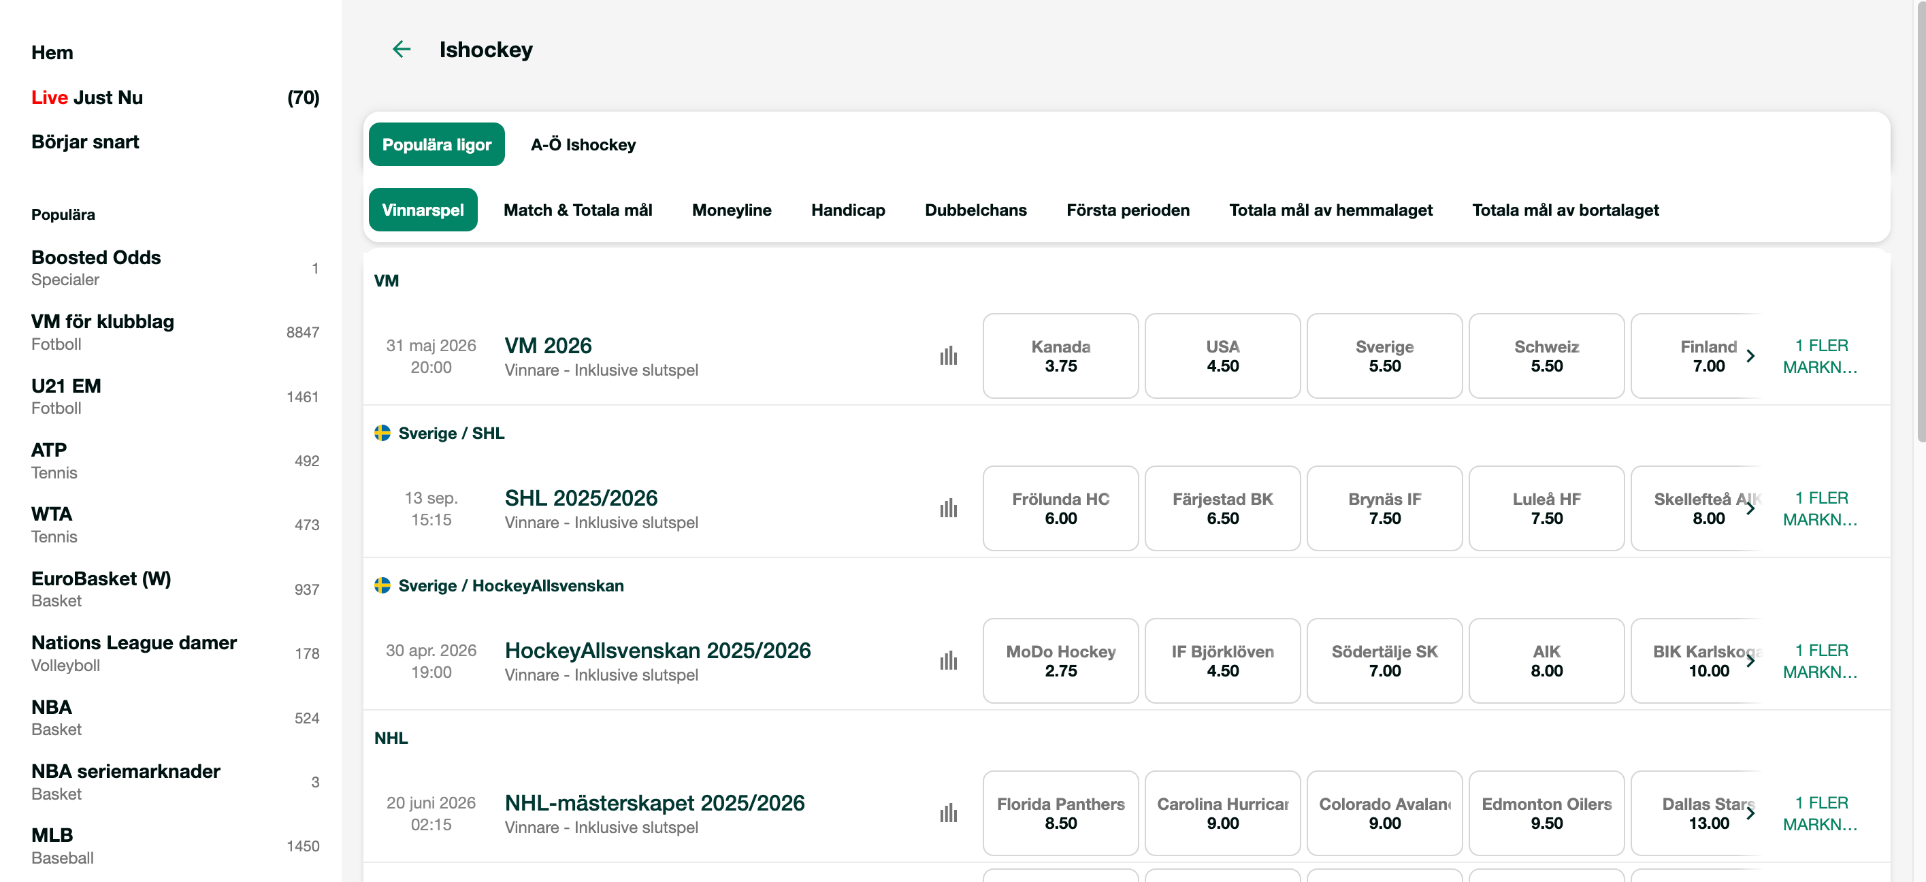The height and width of the screenshot is (882, 1926).
Task: Open Boosted Odds in sidebar
Action: [96, 258]
